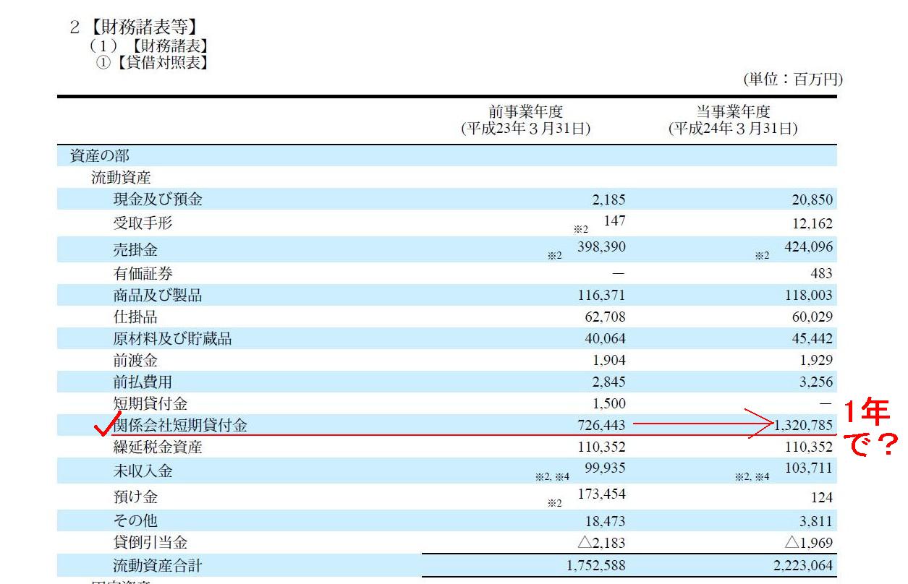Click the total 1,752,588

(596, 565)
